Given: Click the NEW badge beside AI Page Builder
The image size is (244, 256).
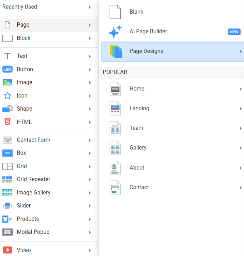Looking at the screenshot, I should click(x=234, y=32).
